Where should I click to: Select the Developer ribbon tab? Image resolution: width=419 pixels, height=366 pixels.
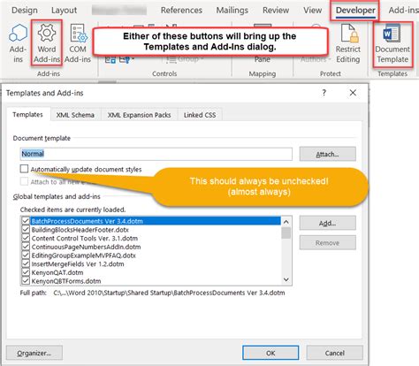tap(355, 11)
